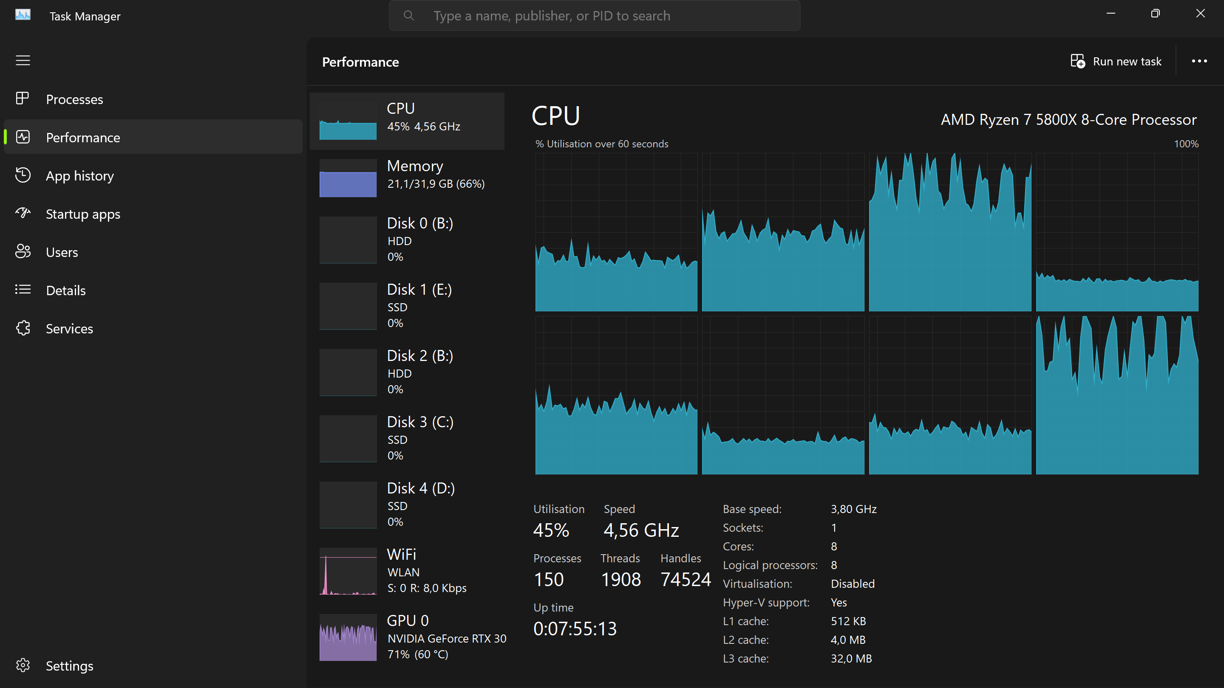Click the Task Manager logo icon
This screenshot has width=1224, height=688.
[x=23, y=15]
